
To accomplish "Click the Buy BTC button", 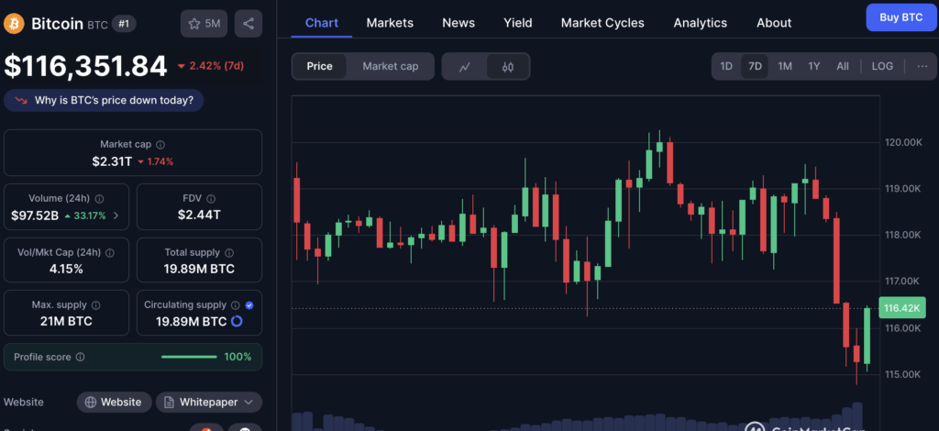I will (900, 17).
